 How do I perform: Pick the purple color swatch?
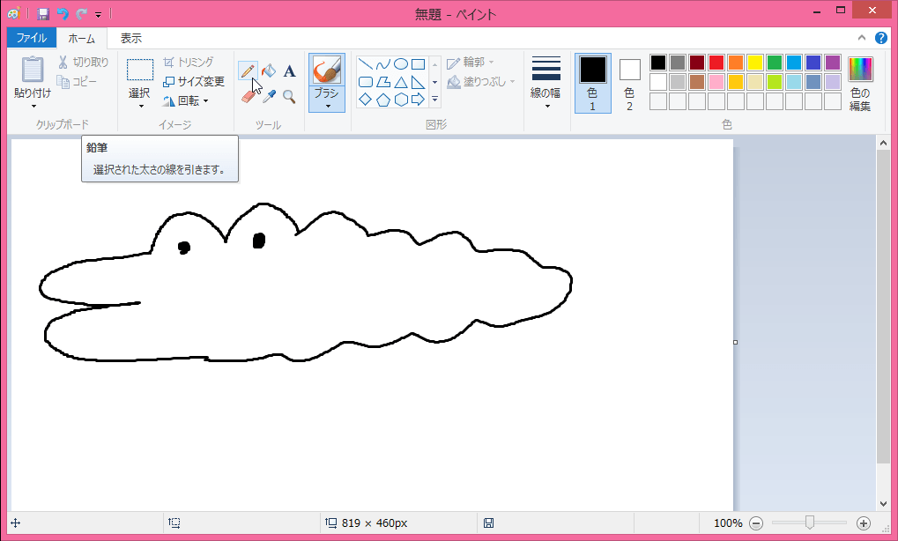pyautogui.click(x=833, y=63)
